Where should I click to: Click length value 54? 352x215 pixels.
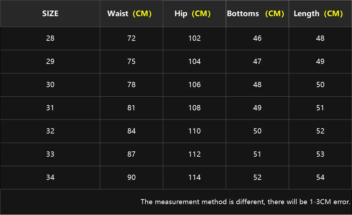[x=320, y=177]
